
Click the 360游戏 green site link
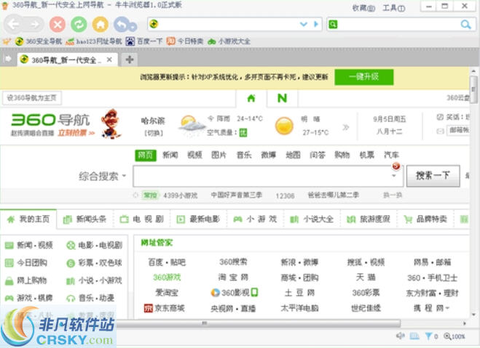tap(167, 278)
